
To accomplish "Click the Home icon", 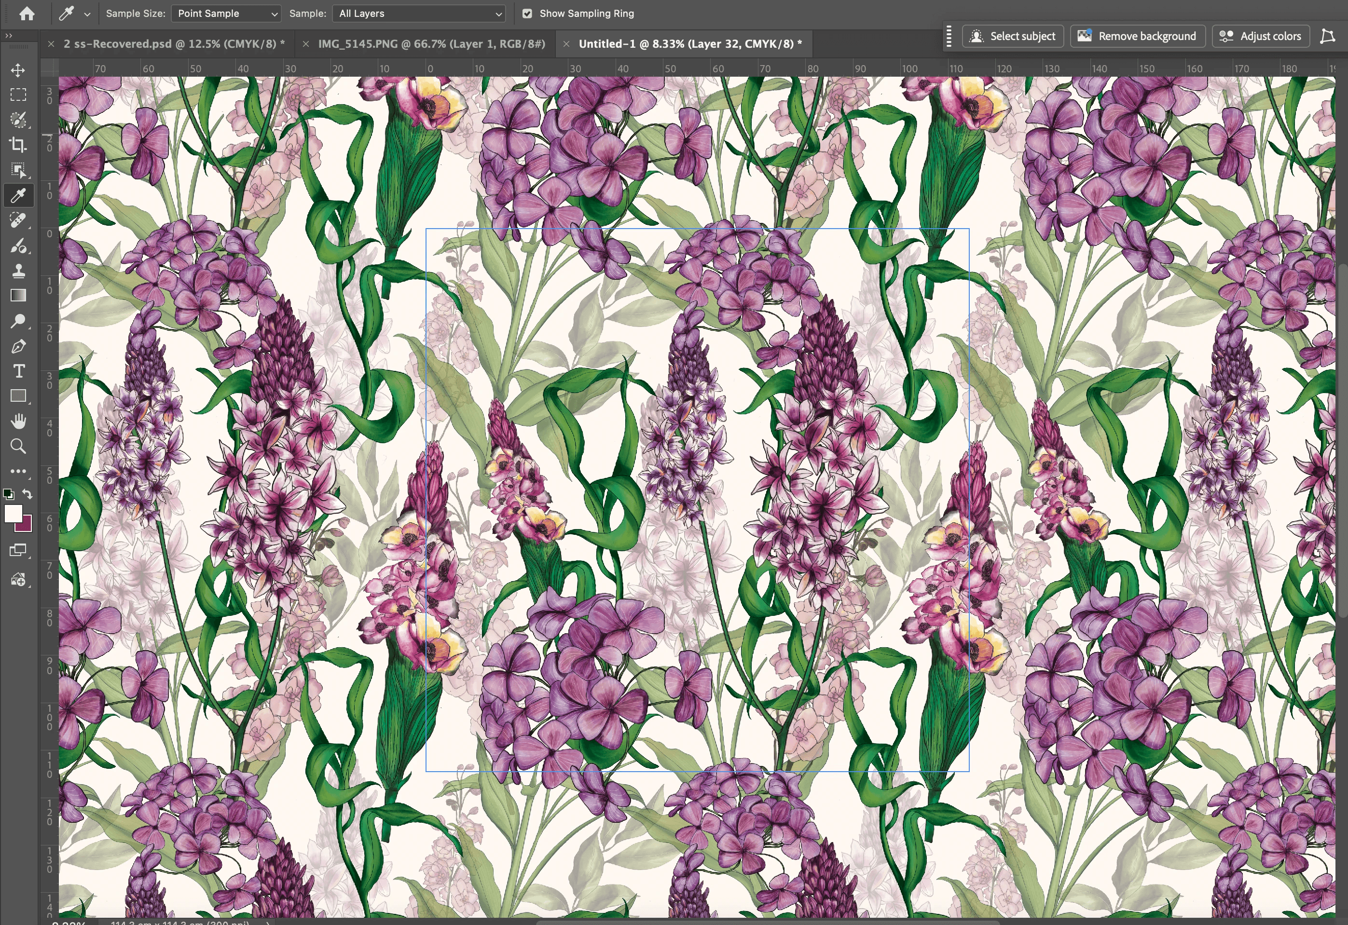I will (x=27, y=14).
